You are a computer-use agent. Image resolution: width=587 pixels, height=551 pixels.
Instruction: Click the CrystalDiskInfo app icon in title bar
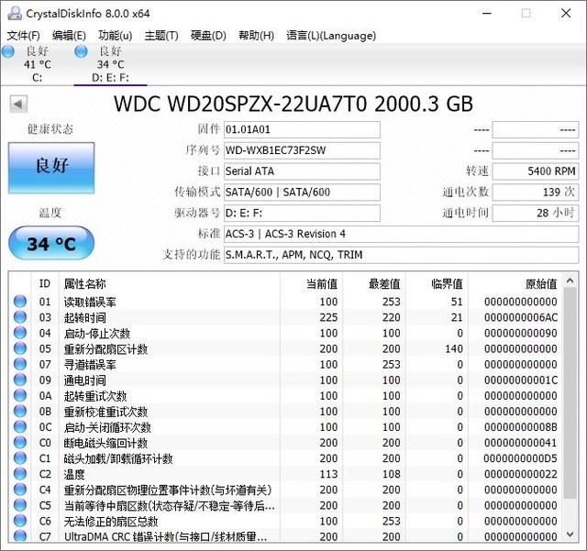(x=15, y=14)
